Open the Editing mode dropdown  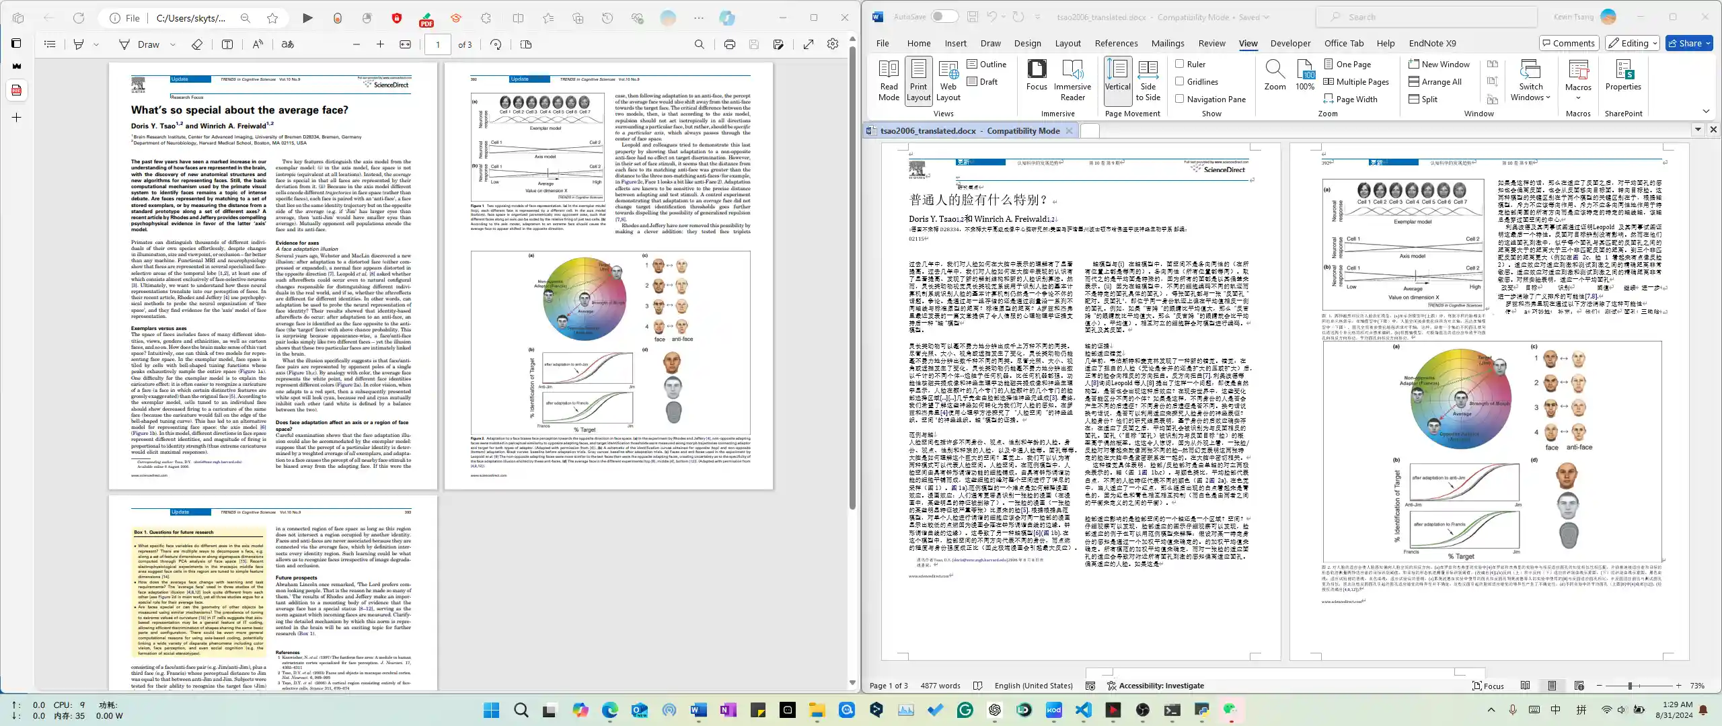click(x=1631, y=42)
